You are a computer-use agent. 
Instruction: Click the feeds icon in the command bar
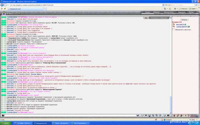(x=170, y=9)
